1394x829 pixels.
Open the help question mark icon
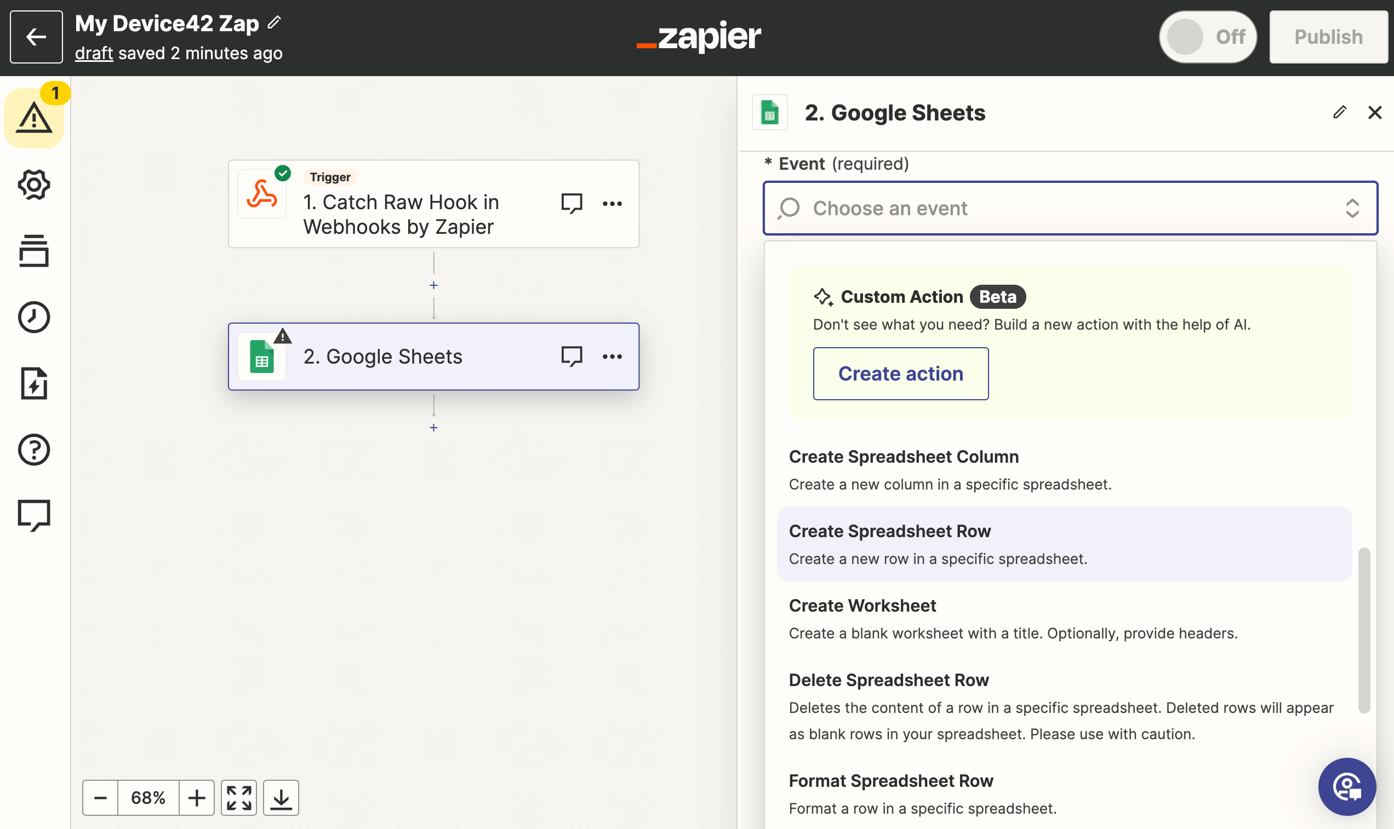34,450
